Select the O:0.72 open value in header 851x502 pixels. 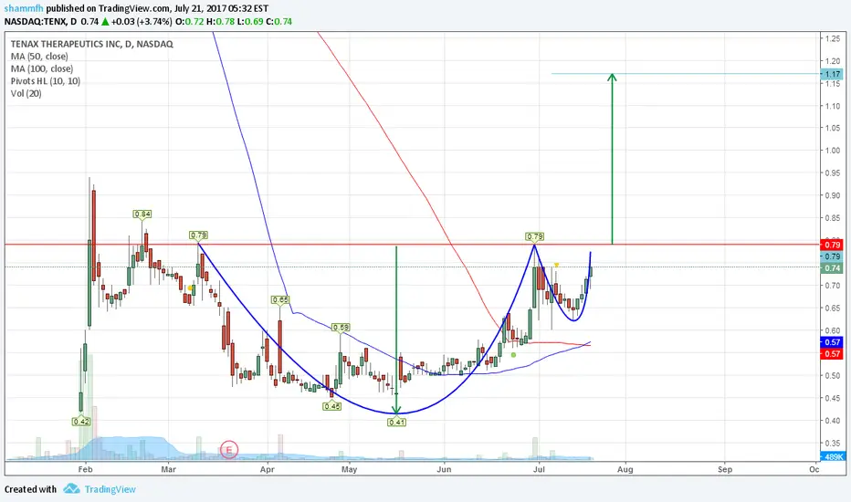tap(189, 22)
